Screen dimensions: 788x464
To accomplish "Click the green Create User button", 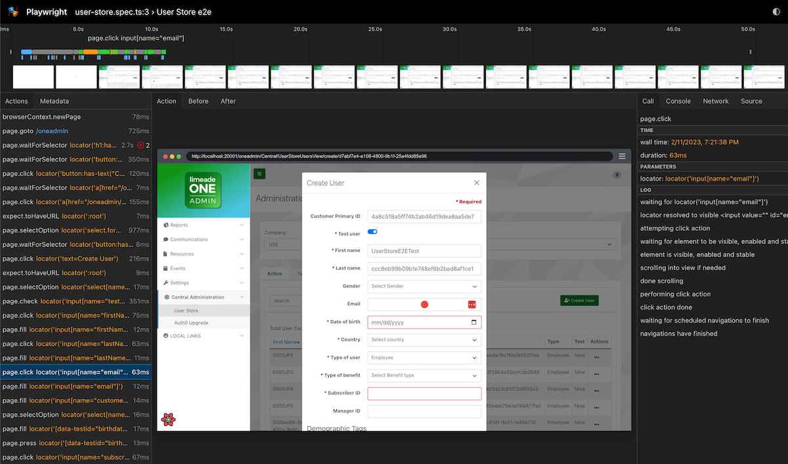I will point(579,300).
